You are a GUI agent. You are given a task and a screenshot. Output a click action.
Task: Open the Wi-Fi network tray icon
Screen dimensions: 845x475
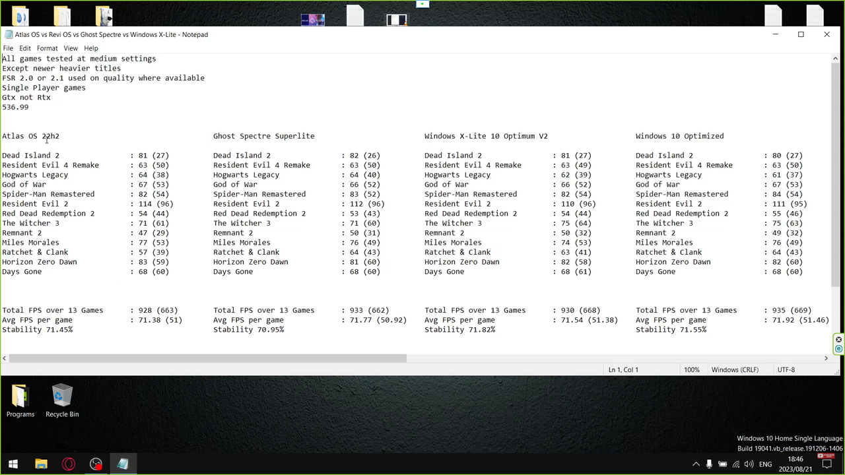point(735,464)
